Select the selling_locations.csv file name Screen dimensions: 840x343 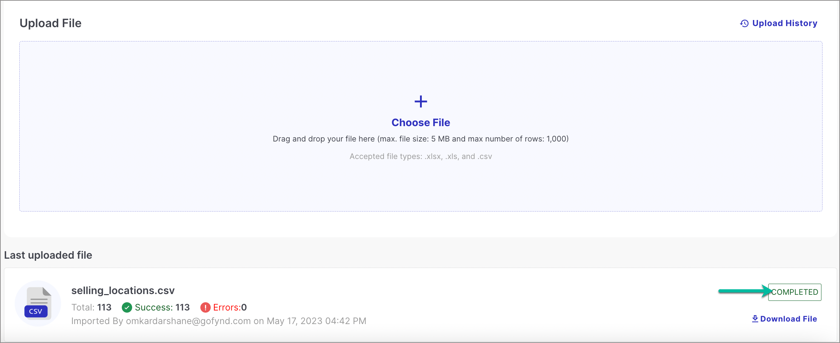(x=123, y=290)
